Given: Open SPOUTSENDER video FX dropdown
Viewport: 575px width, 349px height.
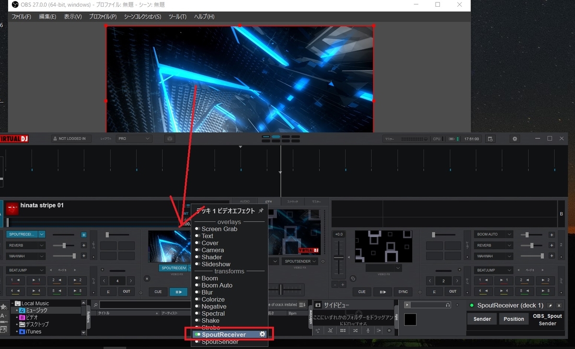Looking at the screenshot, I should point(300,261).
